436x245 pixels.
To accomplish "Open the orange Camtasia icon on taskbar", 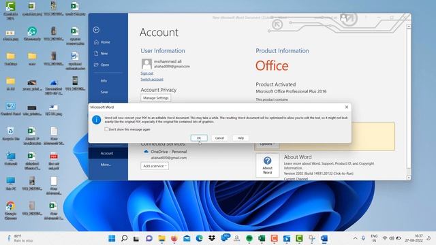I will click(274, 238).
